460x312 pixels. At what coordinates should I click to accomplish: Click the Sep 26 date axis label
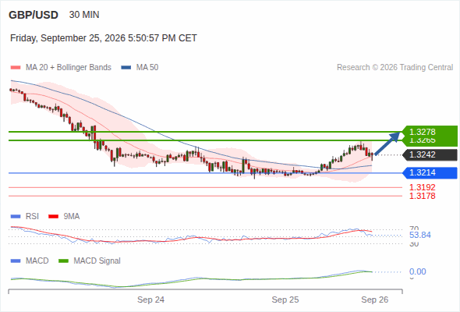(375, 300)
